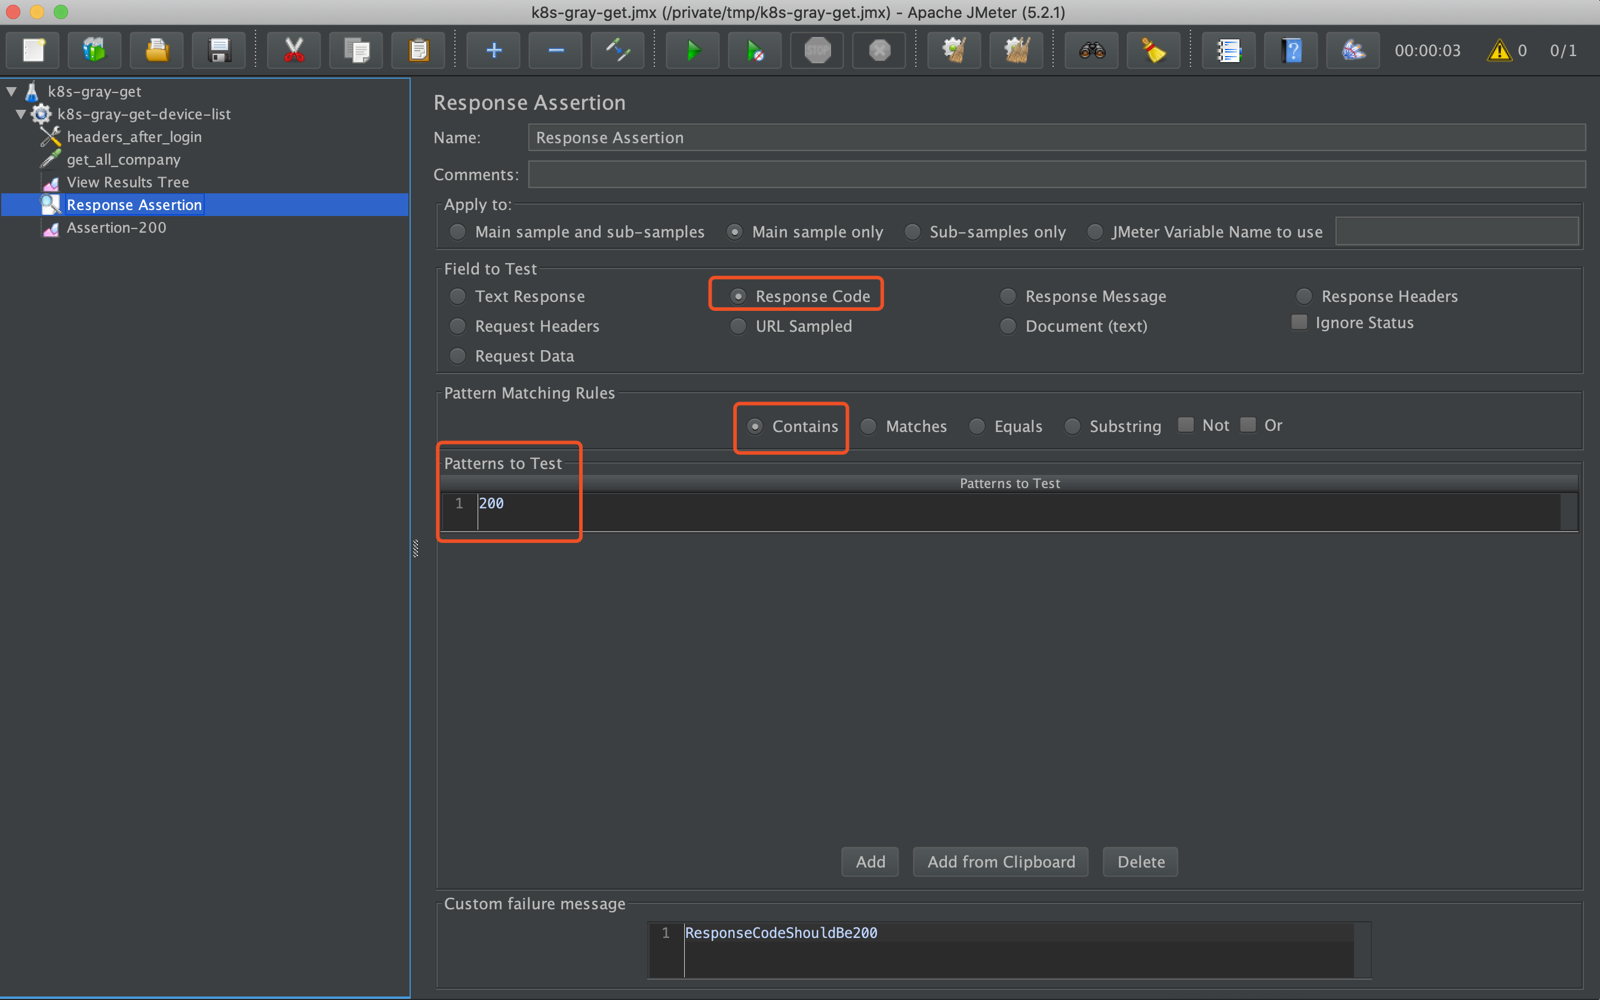Click the Expand All plus toolbar icon

coord(494,50)
